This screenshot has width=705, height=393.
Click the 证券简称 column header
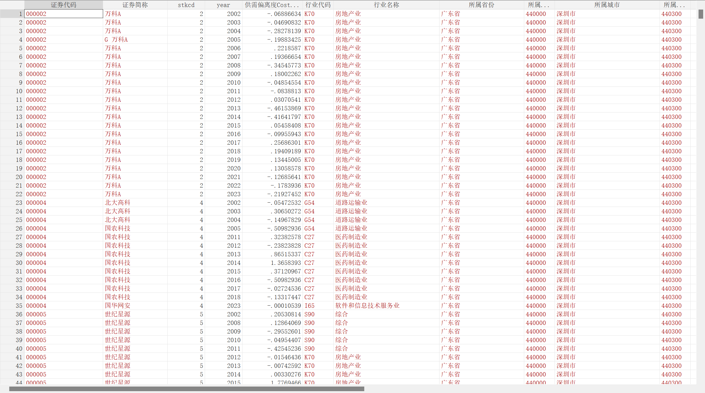coord(135,5)
